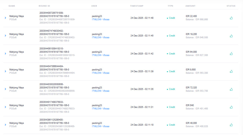Screen dimensions: 243x135
Task: Expand the row timestamped 02:11:39
Action: click(x=5, y=71)
